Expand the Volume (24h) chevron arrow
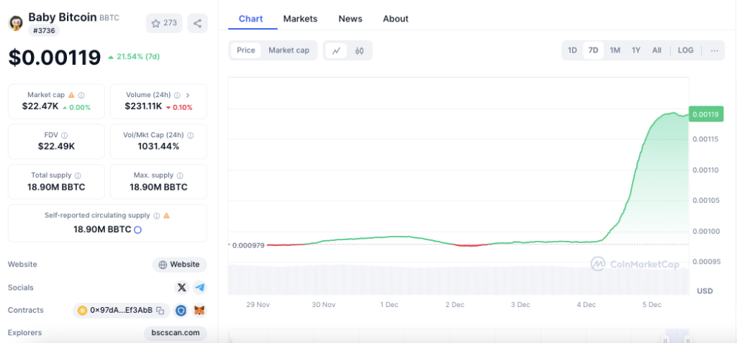This screenshot has width=737, height=343. [188, 95]
